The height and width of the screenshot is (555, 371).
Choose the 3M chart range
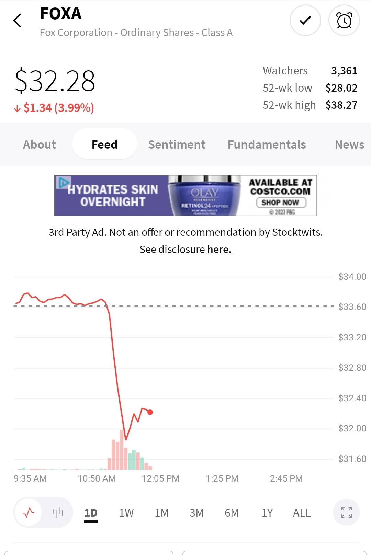(196, 513)
